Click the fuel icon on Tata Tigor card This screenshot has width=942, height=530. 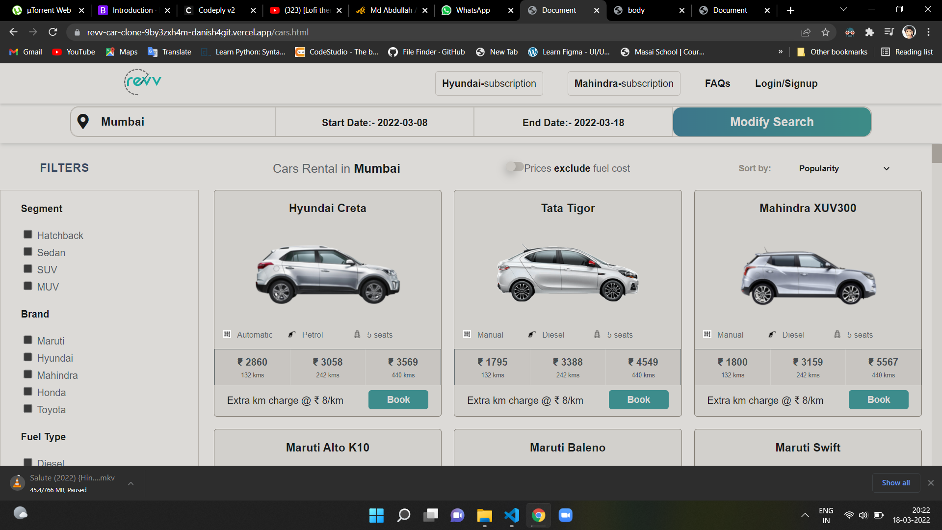point(532,334)
